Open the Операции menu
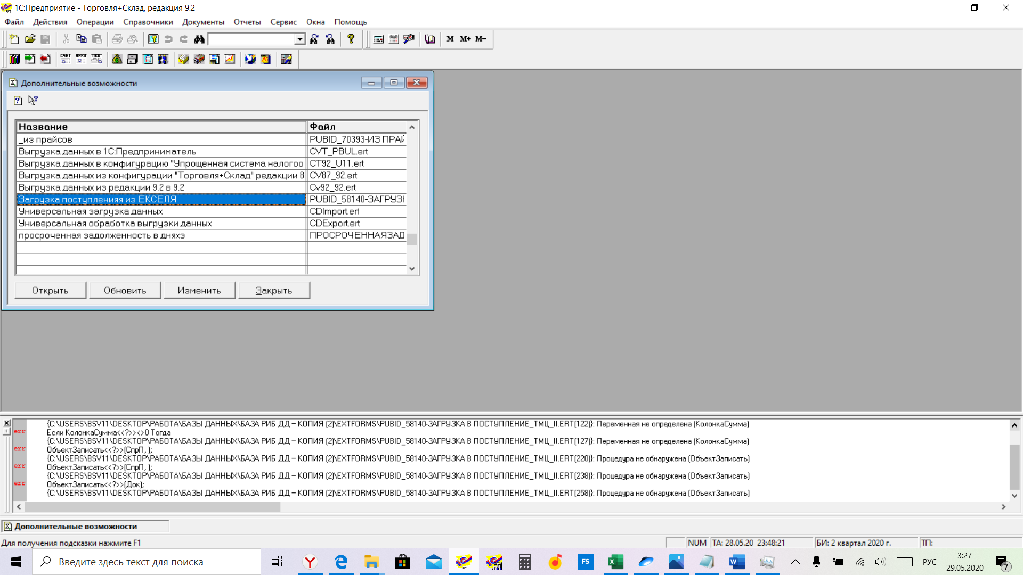Image resolution: width=1023 pixels, height=575 pixels. pos(95,22)
